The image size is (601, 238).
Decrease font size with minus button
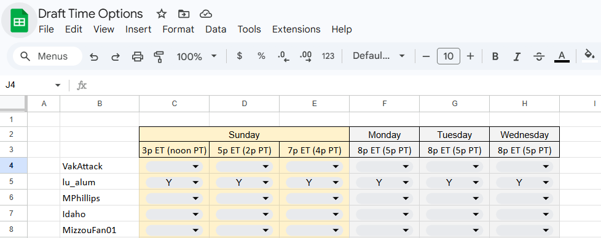pos(426,56)
